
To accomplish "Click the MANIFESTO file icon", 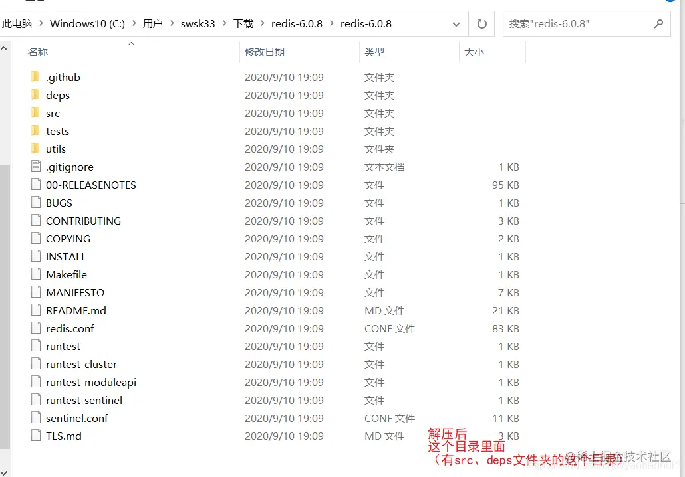I will pos(36,292).
